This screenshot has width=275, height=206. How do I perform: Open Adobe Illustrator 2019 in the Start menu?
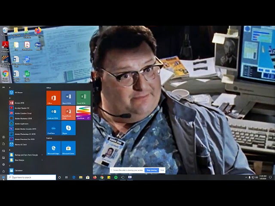coord(26,118)
